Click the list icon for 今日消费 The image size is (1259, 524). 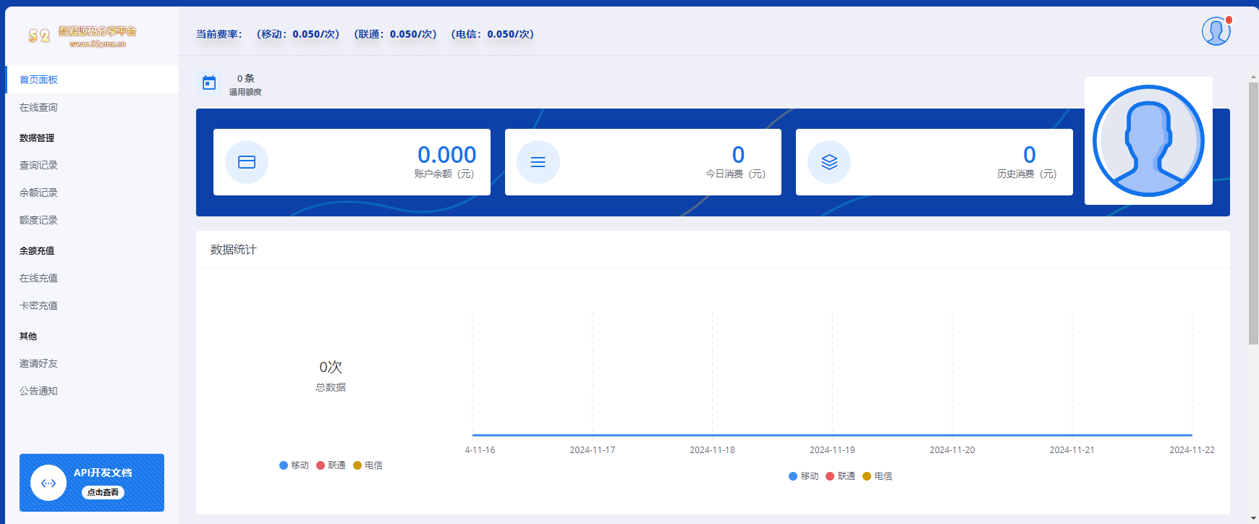click(x=538, y=162)
